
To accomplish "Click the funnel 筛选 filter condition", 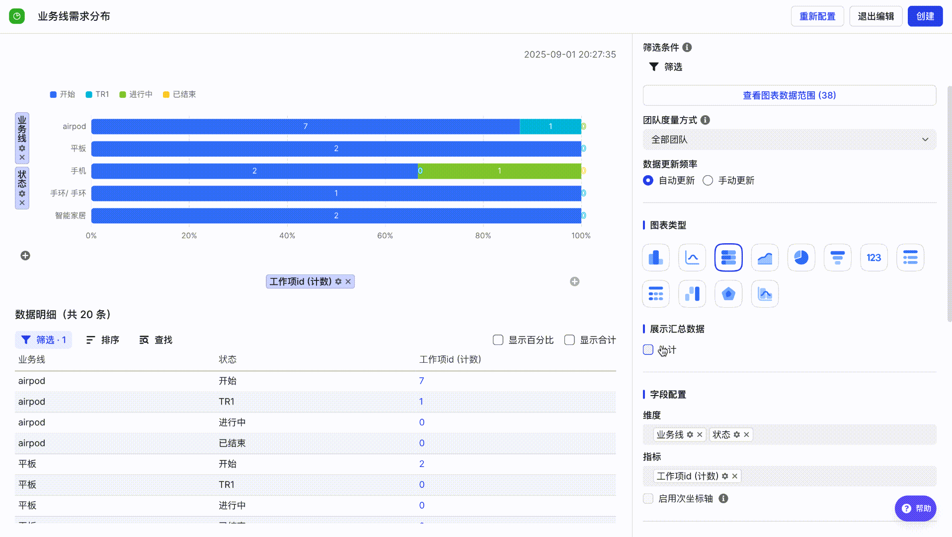I will [665, 67].
